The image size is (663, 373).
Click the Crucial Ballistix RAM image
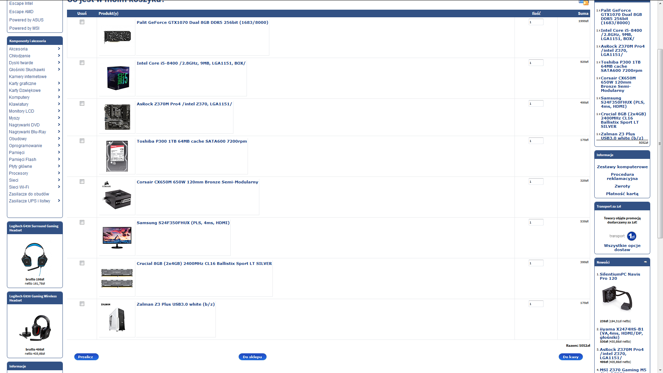(x=117, y=278)
